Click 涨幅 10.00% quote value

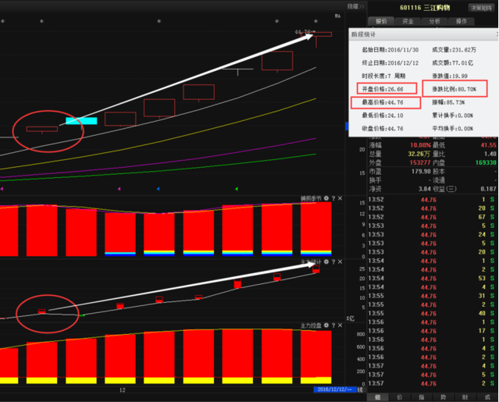420,145
